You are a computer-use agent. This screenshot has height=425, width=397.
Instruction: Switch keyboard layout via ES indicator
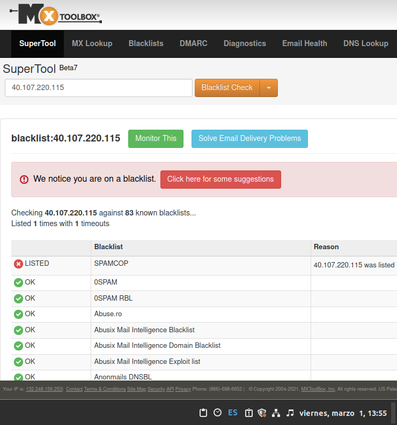tap(232, 413)
